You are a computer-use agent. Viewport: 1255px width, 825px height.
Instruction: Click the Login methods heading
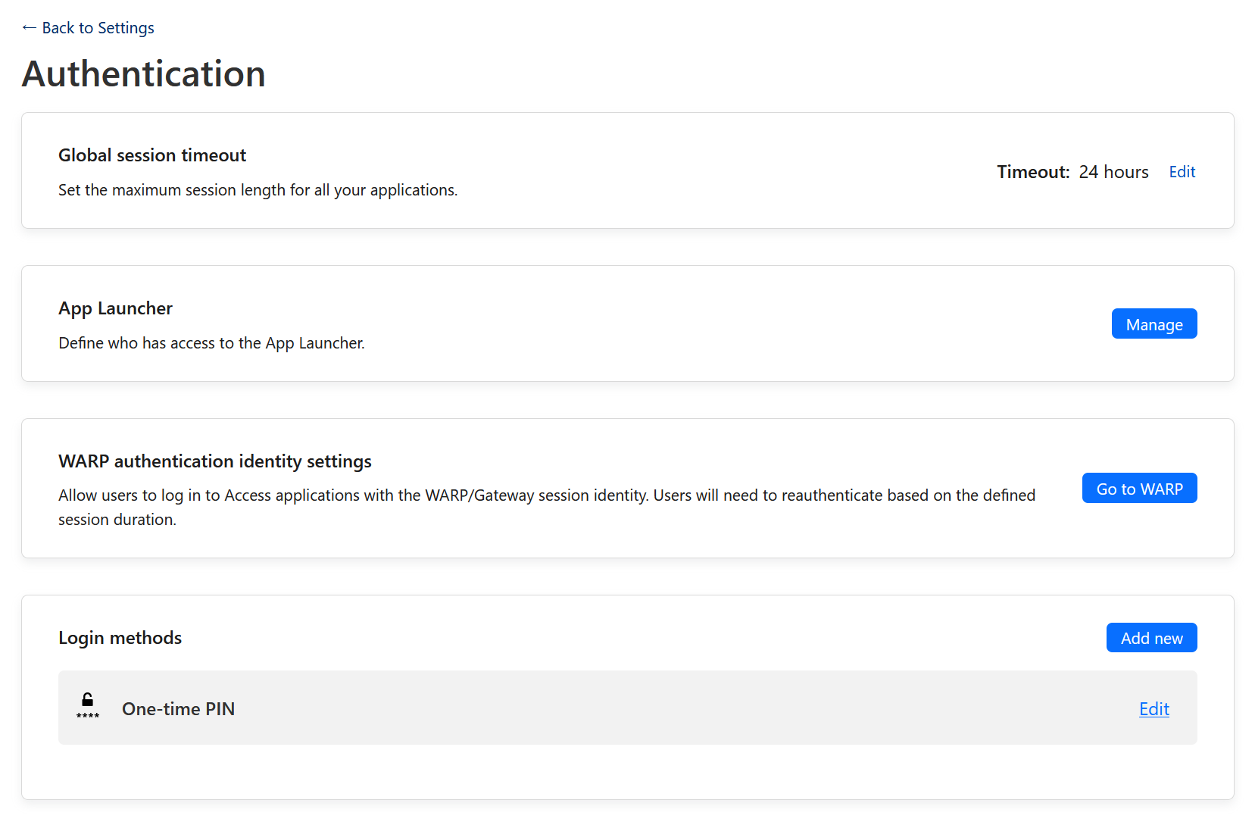(x=120, y=637)
